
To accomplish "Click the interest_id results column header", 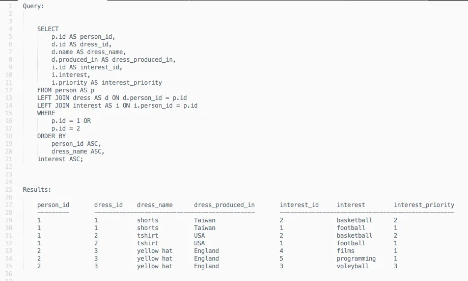I will (x=299, y=205).
